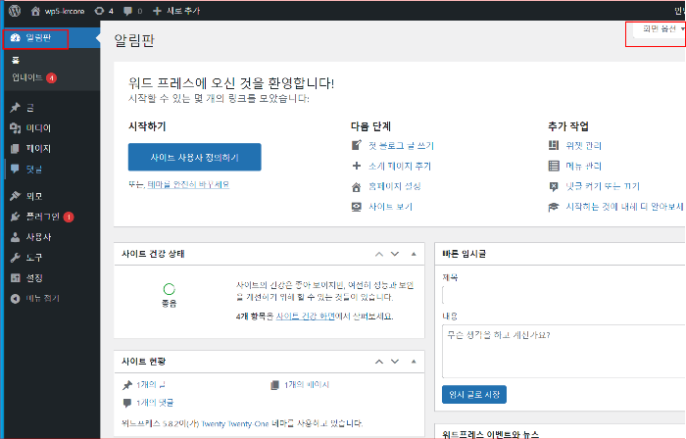Screen dimensions: 686x439
Task: Click the 도구 wrench icon in sidebar
Action: click(x=16, y=258)
